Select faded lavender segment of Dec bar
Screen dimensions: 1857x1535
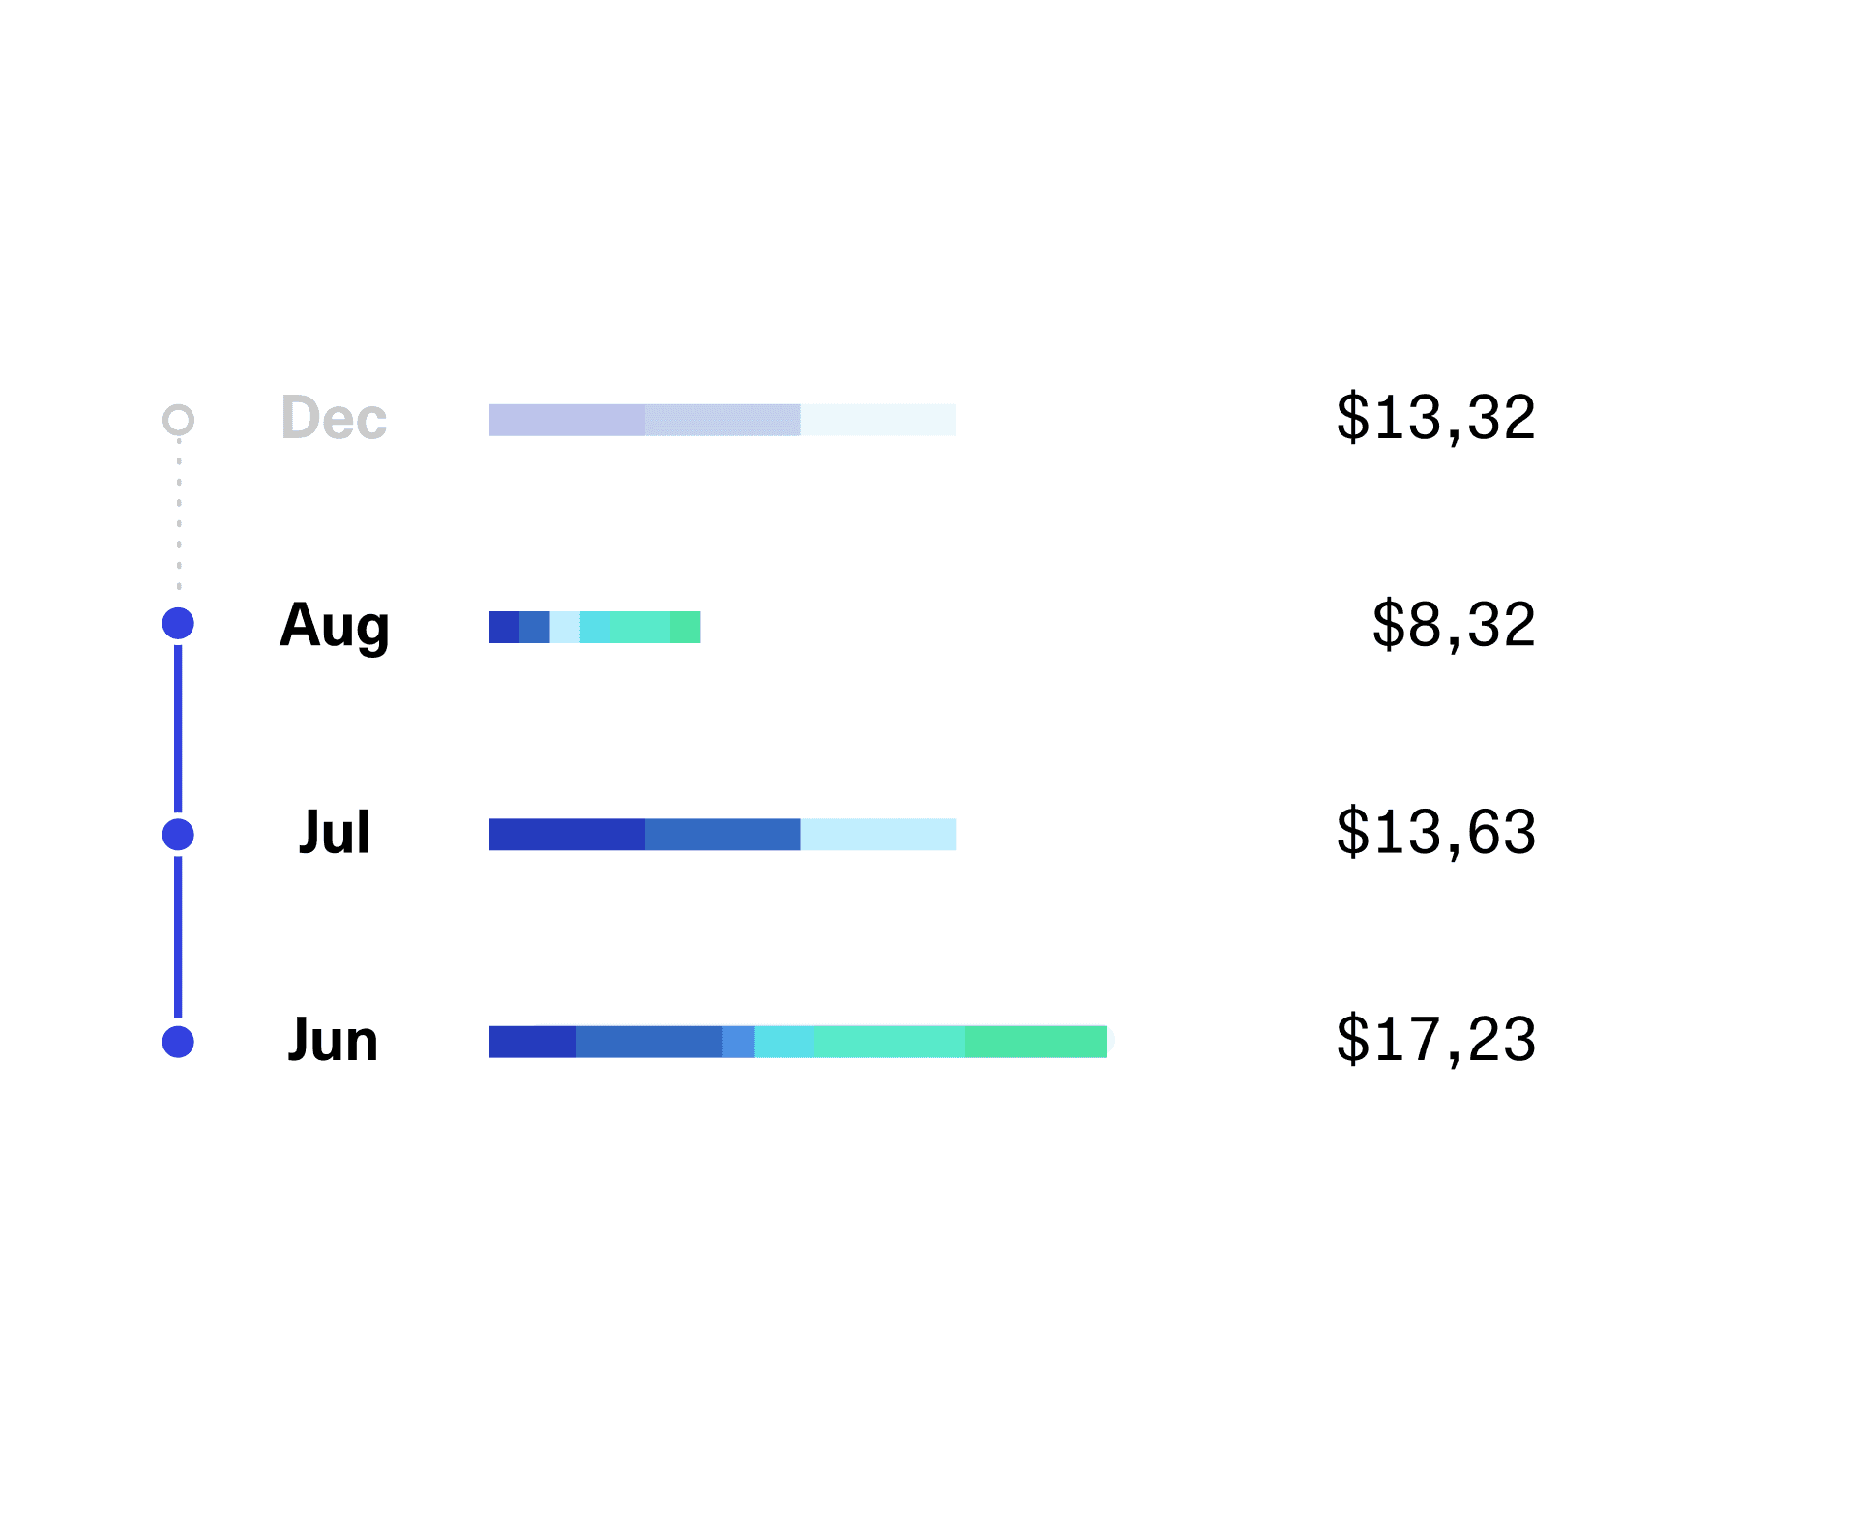point(567,420)
